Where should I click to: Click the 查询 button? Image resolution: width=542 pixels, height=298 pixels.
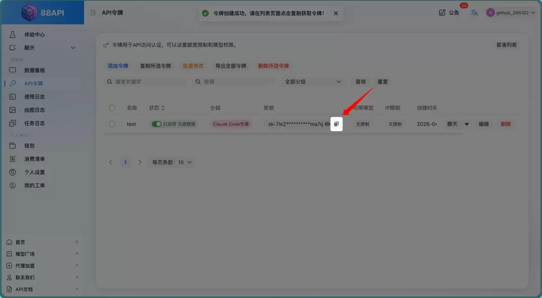[x=360, y=82]
